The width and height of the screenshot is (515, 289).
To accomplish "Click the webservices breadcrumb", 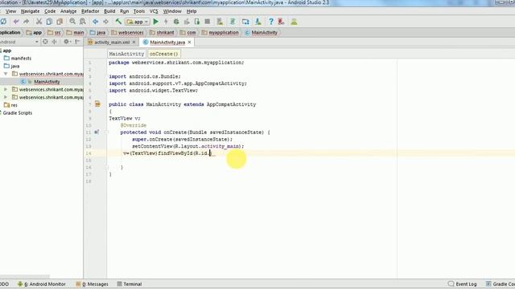I will 127,32.
